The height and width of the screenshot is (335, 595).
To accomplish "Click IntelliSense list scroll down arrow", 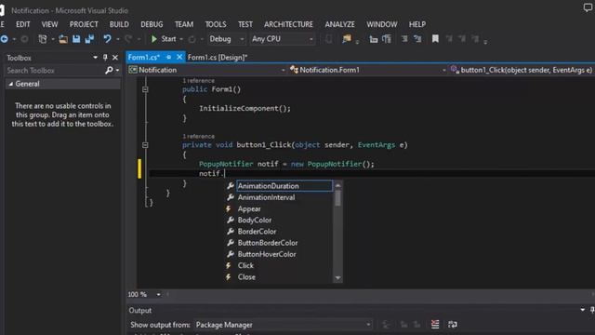I will coord(337,277).
